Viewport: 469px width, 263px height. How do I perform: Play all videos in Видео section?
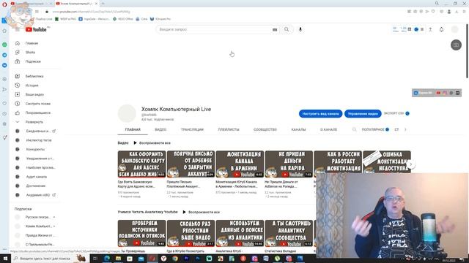pos(152,143)
